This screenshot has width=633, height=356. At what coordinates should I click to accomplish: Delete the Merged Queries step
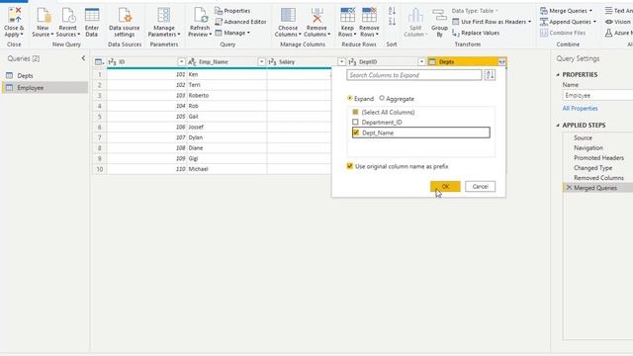click(569, 188)
